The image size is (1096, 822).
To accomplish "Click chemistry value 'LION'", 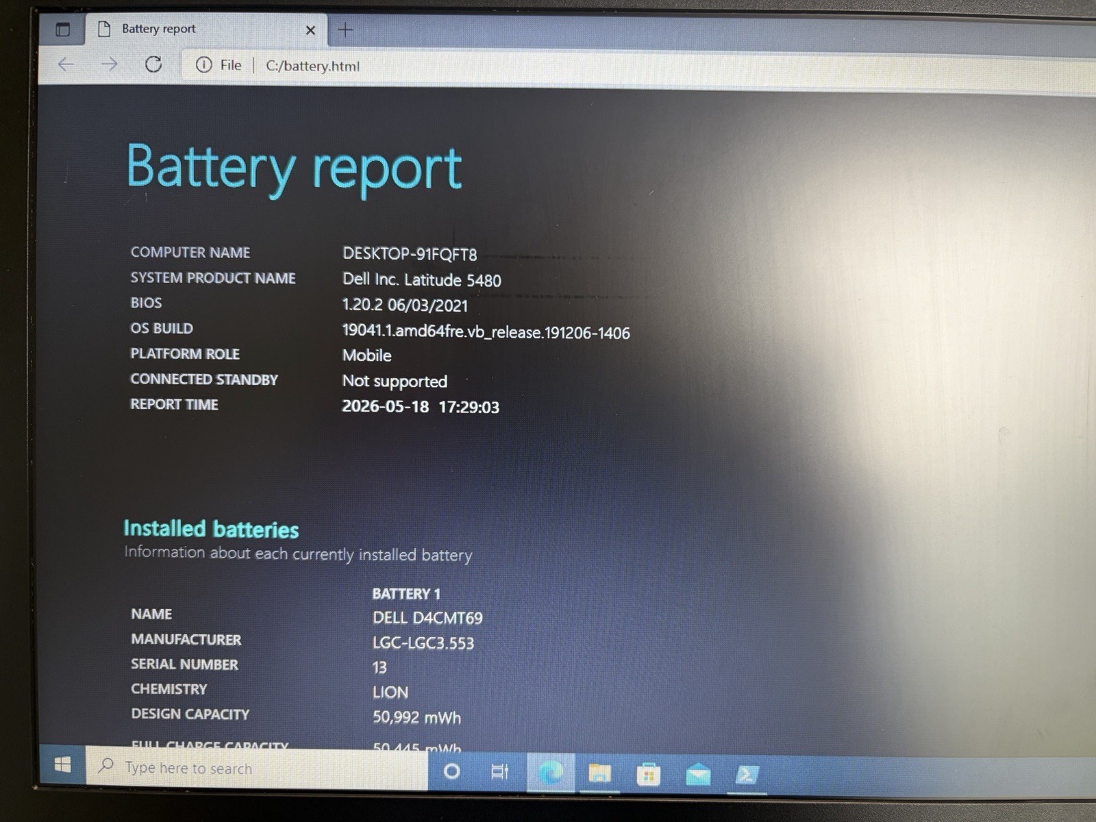I will [390, 693].
